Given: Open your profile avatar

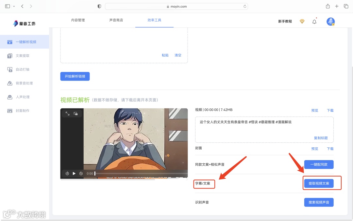Looking at the screenshot, I should (x=330, y=21).
